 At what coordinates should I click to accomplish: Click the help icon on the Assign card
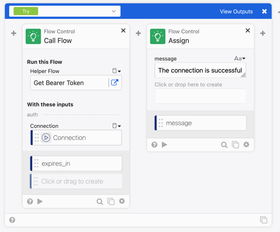tap(154, 144)
